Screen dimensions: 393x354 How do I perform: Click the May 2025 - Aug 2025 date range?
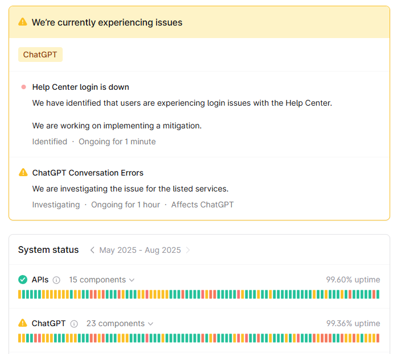(x=140, y=250)
